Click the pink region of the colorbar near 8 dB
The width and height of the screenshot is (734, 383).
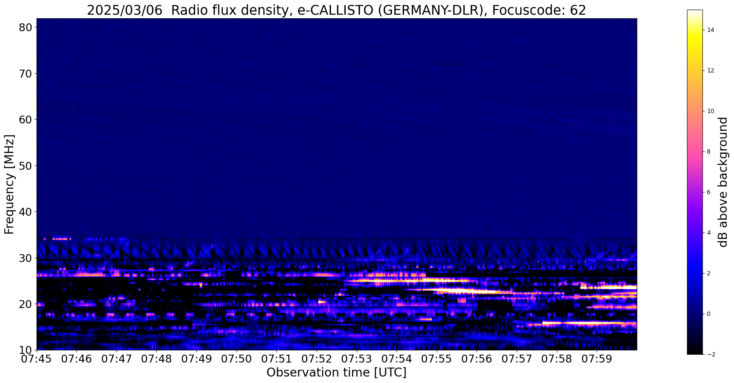(695, 152)
